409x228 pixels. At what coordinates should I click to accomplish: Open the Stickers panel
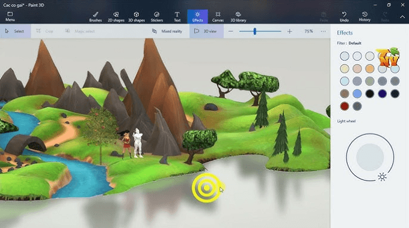(x=157, y=17)
